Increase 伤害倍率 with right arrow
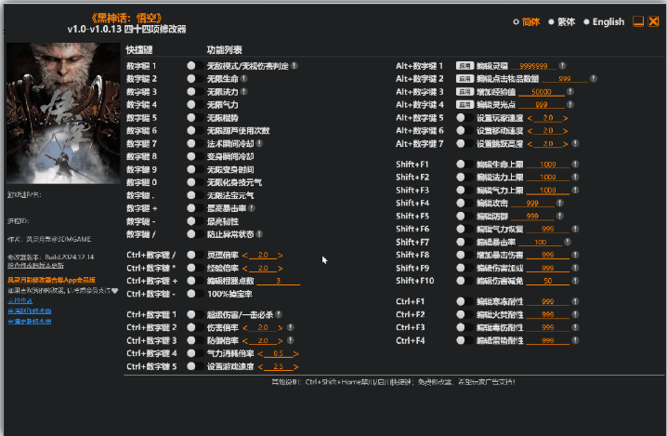Image resolution: width=667 pixels, height=436 pixels. [x=280, y=327]
